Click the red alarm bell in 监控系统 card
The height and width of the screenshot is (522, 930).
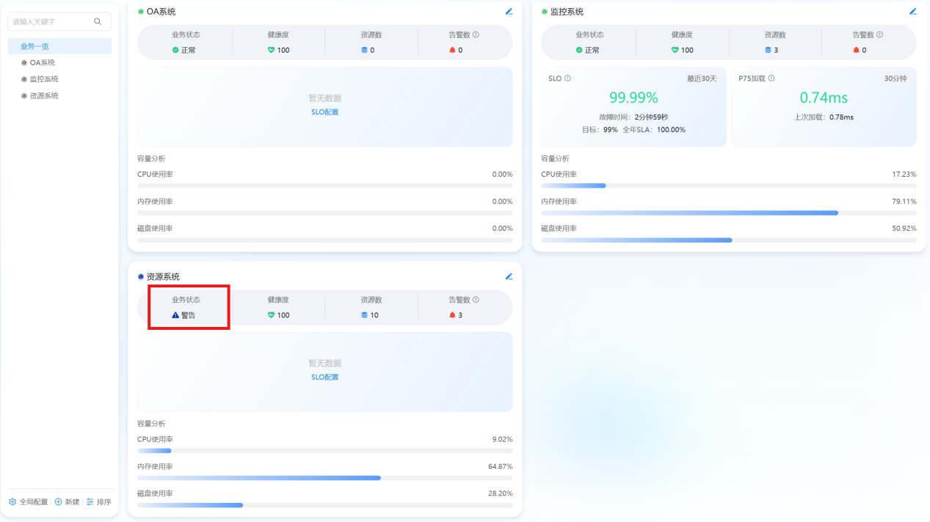pos(856,50)
